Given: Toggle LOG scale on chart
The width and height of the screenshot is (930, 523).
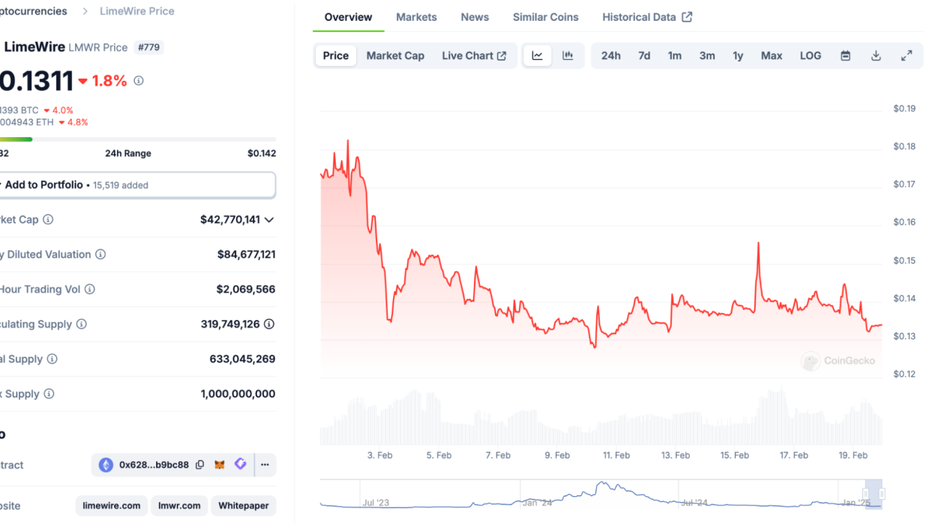Looking at the screenshot, I should pos(811,55).
